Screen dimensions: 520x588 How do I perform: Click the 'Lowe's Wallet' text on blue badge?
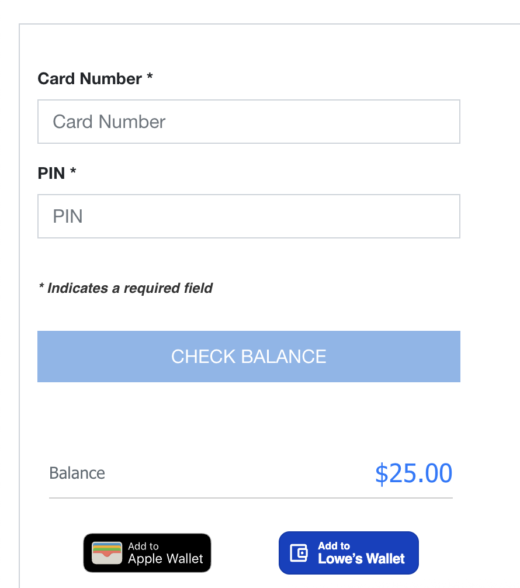pyautogui.click(x=361, y=559)
